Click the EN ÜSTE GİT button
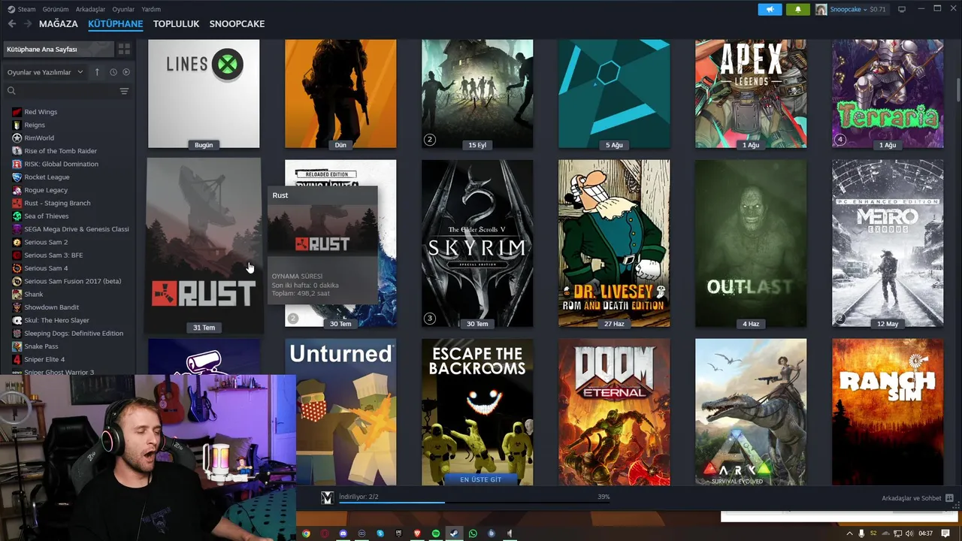The image size is (962, 541). tap(481, 479)
